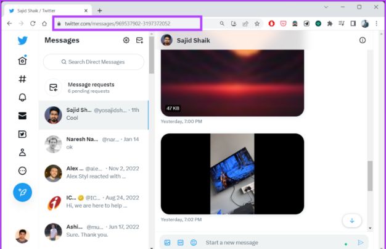Screen dimensions: 386x249
Task: Open Messages settings gear icon
Action: [x=126, y=40]
